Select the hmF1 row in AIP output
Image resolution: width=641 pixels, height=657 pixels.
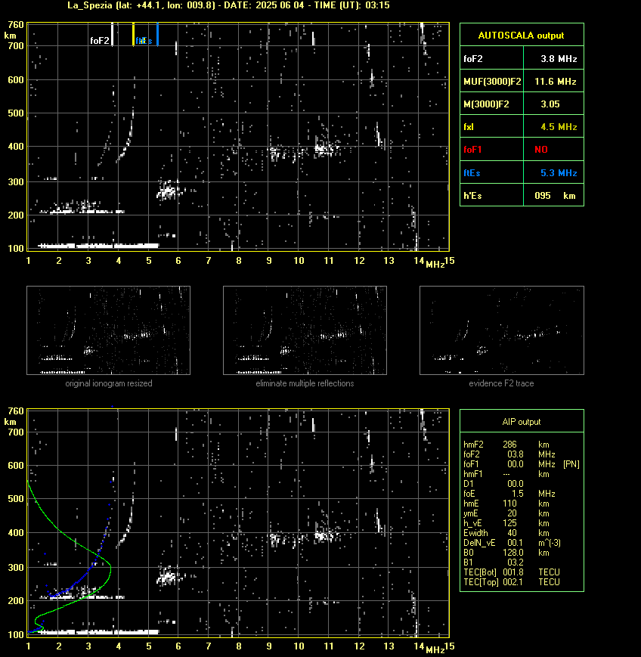pos(506,474)
